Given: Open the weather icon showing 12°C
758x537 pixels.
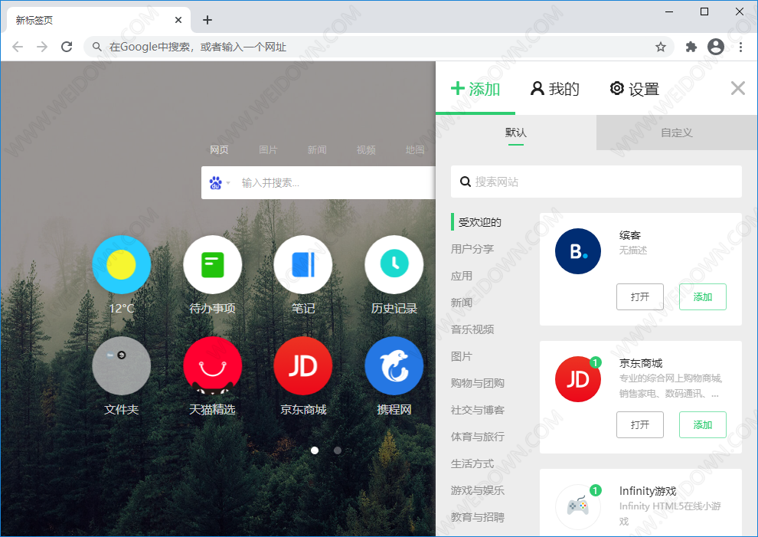Looking at the screenshot, I should (121, 265).
